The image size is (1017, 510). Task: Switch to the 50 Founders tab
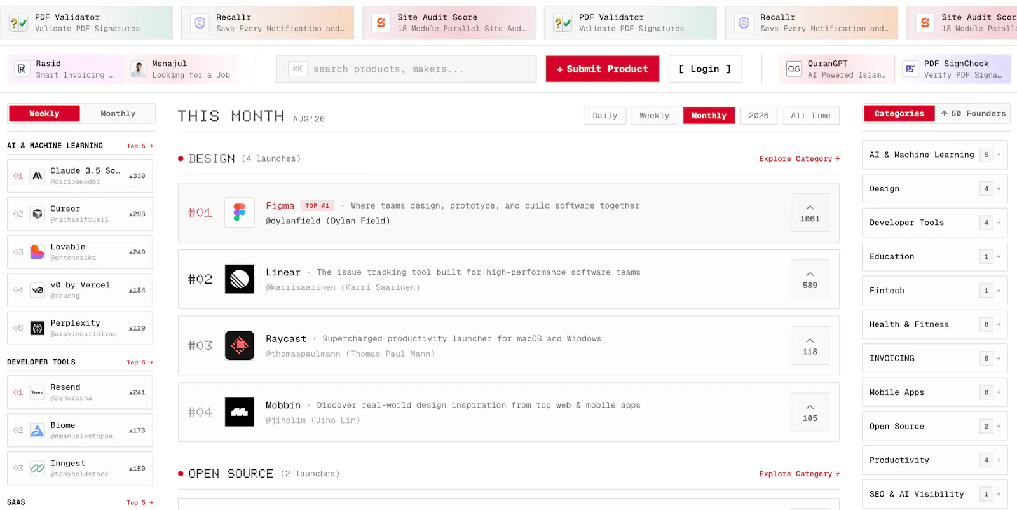click(x=973, y=113)
